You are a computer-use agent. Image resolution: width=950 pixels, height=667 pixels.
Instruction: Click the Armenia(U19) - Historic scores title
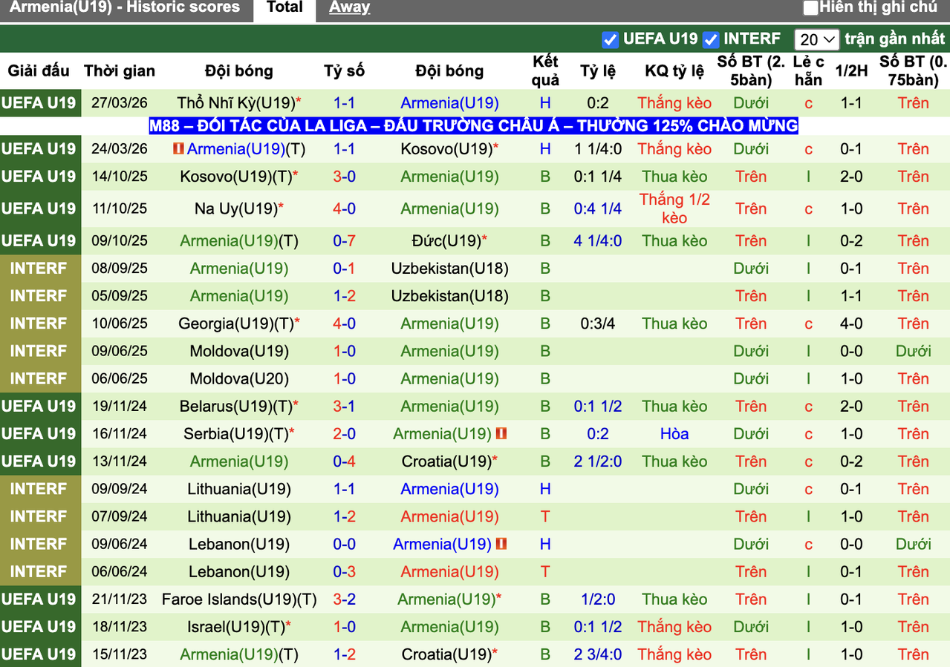tap(125, 8)
